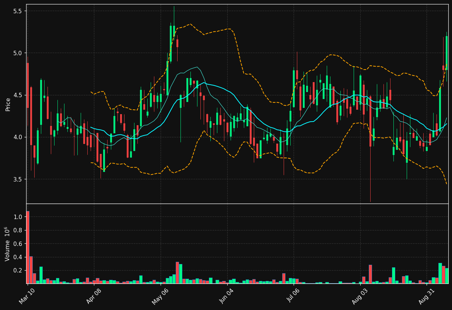This screenshot has width=452, height=310.
Task: Click the 0.4 volume axis tick
Action: [18, 257]
